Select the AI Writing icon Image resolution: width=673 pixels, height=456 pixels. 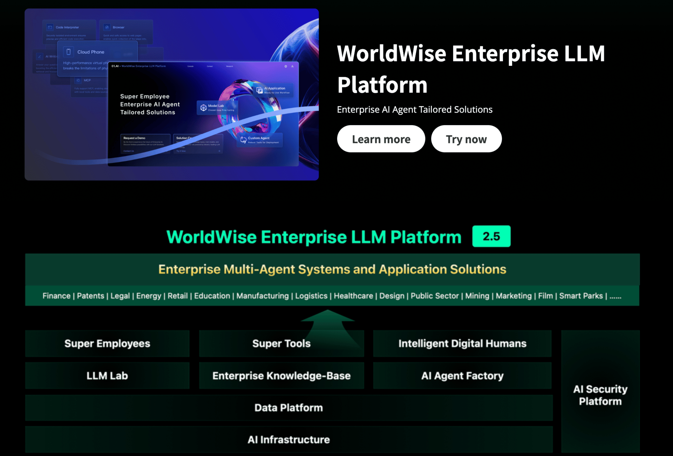pos(40,56)
